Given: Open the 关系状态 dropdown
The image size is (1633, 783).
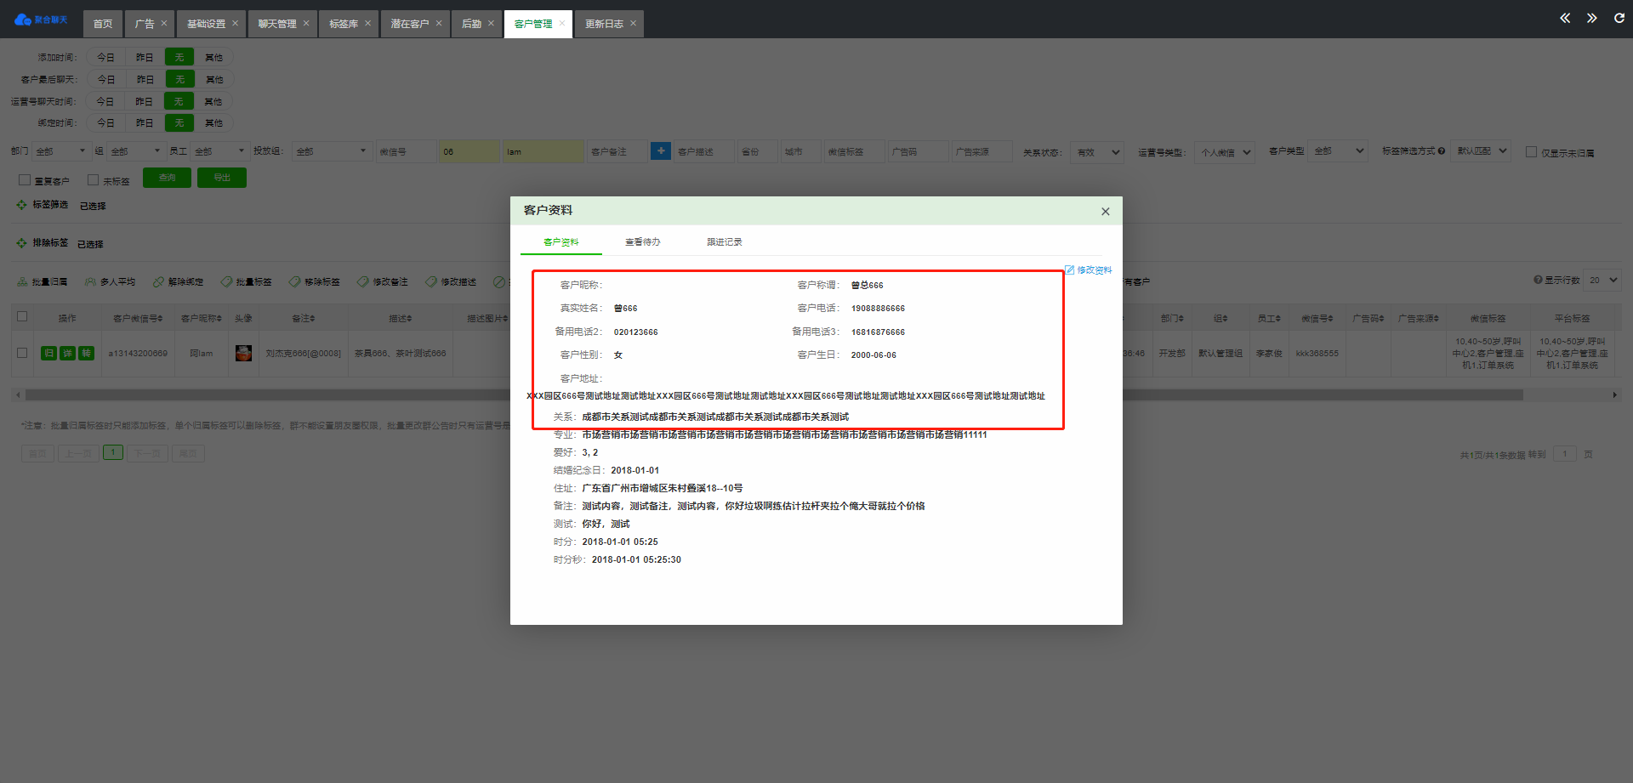Looking at the screenshot, I should 1096,152.
